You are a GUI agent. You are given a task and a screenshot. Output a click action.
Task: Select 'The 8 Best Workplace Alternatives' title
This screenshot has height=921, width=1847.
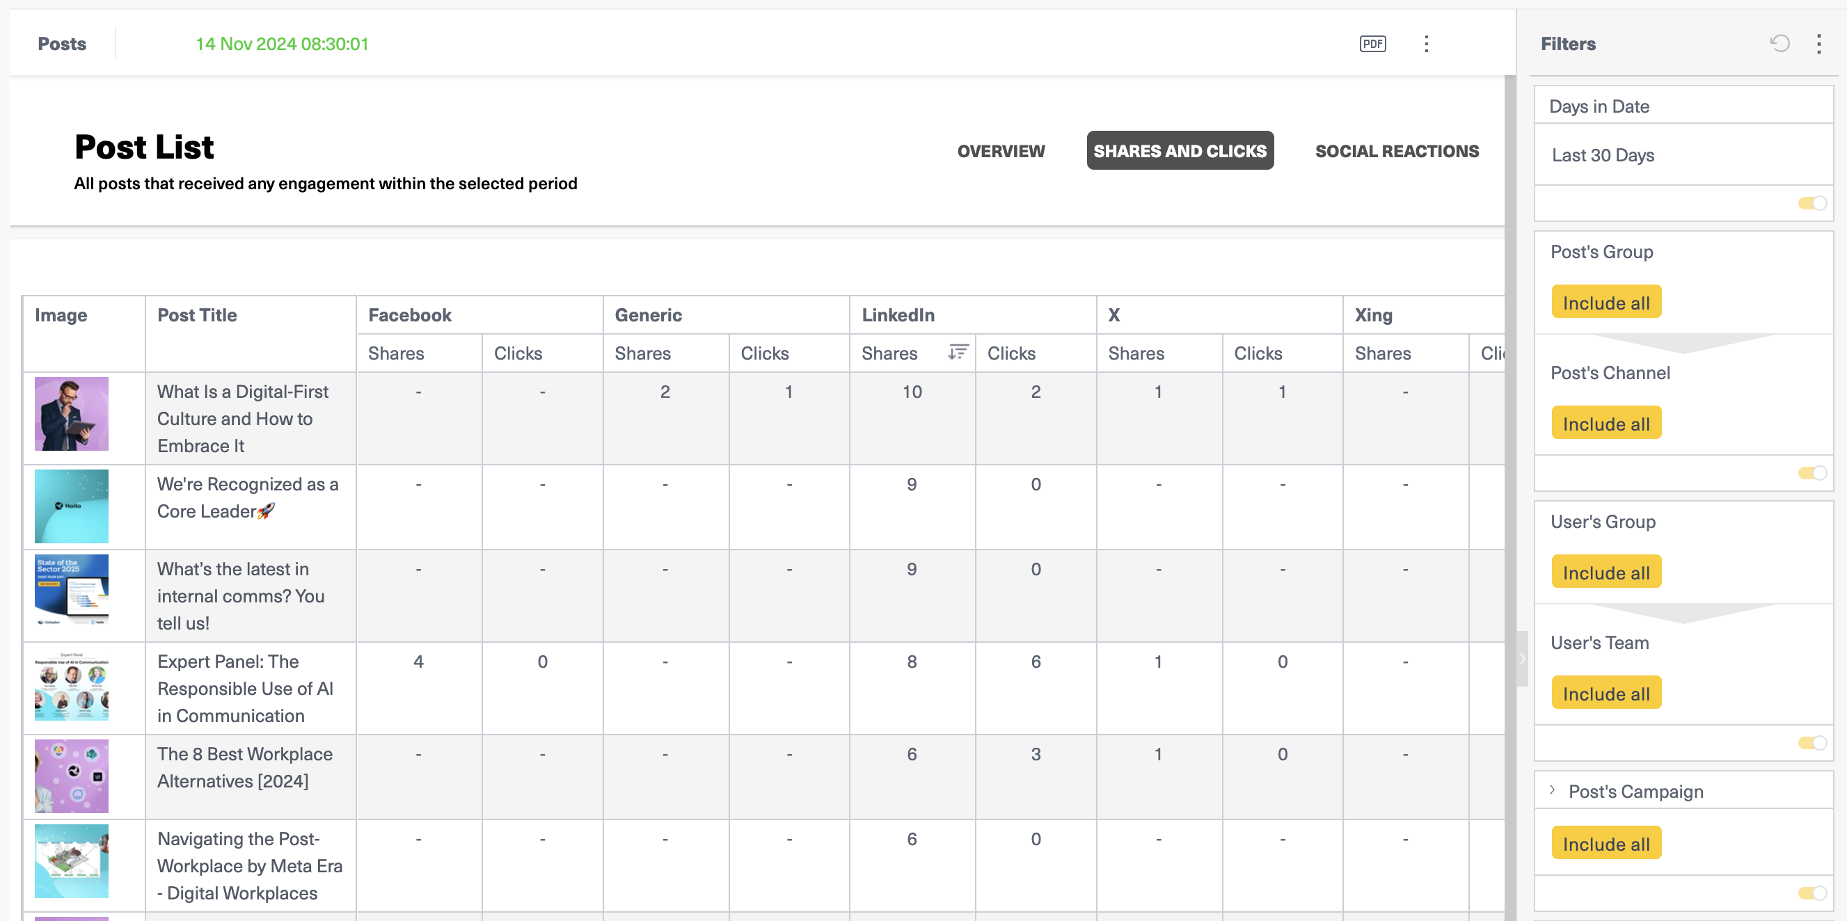244,767
